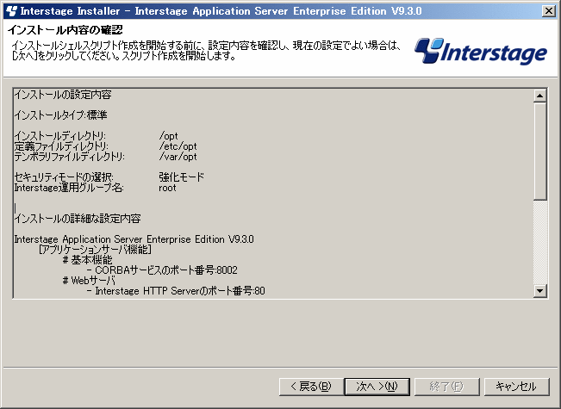Click the scrollbar up arrow
Image resolution: width=561 pixels, height=409 pixels.
540,96
